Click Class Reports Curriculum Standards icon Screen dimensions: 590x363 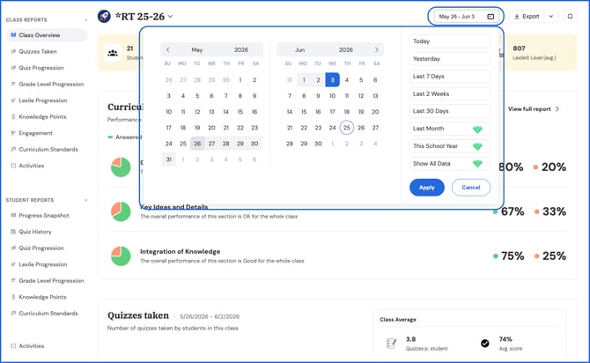(x=13, y=150)
